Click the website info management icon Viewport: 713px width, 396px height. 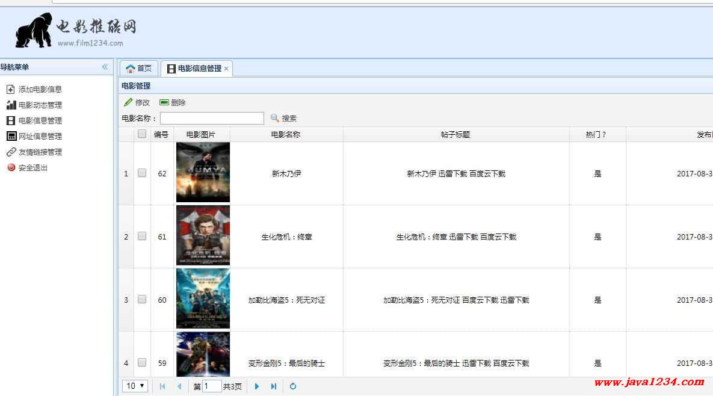tap(11, 136)
